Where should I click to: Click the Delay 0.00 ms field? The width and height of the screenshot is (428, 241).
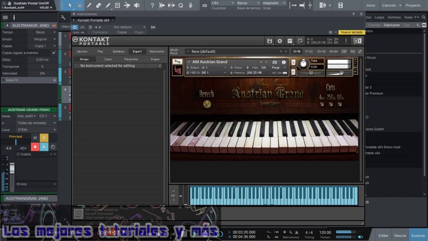click(x=42, y=60)
